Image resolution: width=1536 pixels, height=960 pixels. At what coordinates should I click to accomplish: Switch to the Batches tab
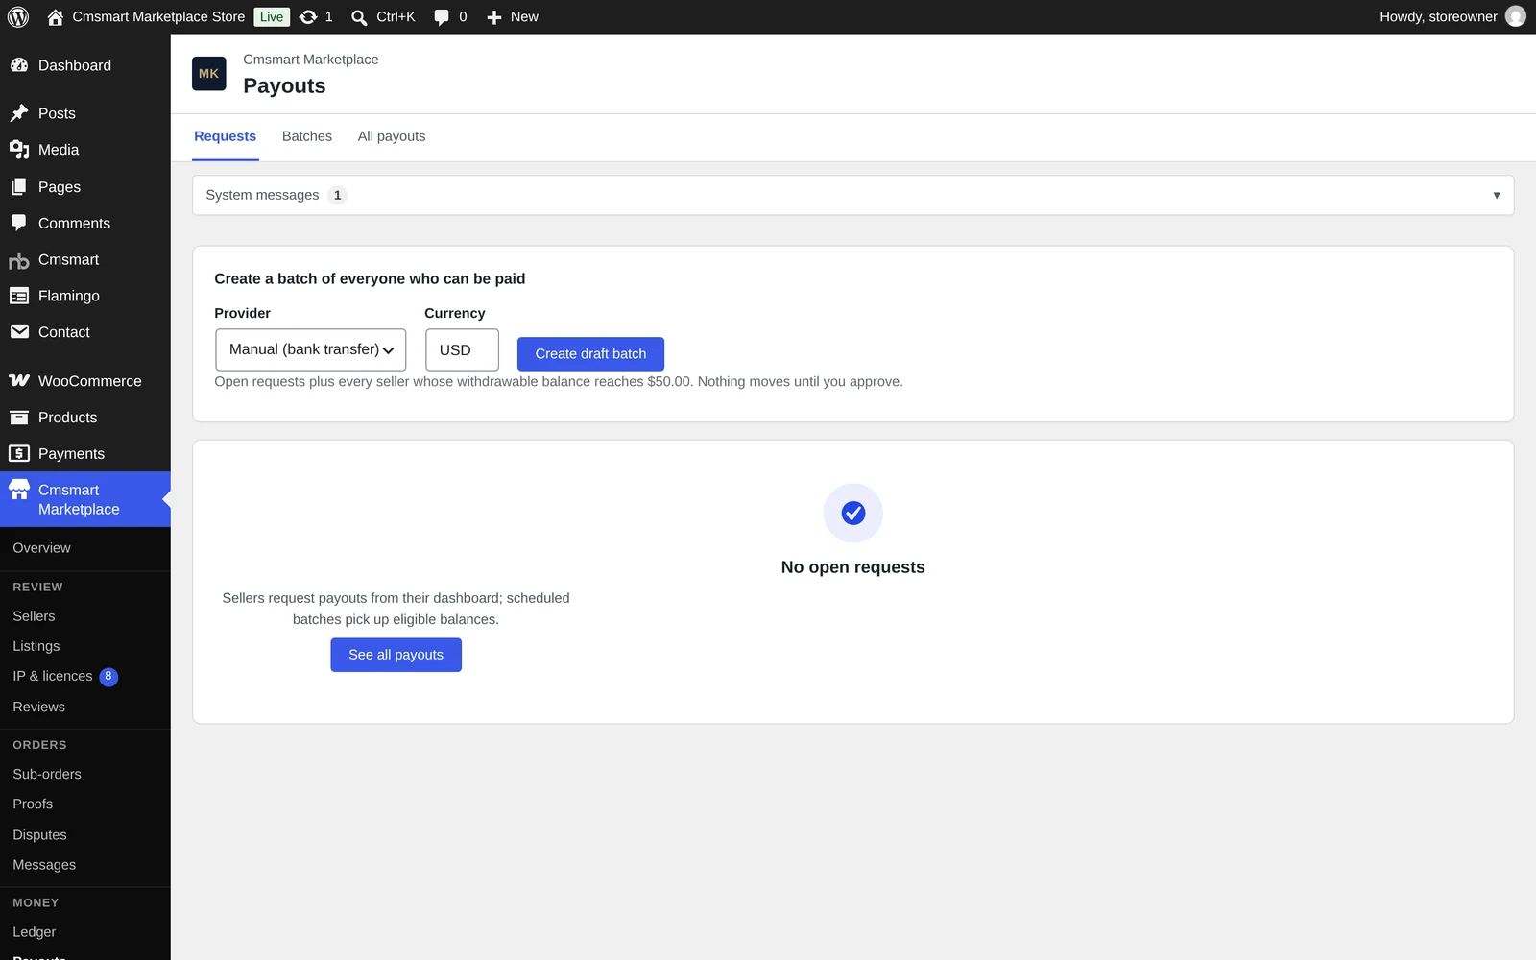click(x=307, y=136)
